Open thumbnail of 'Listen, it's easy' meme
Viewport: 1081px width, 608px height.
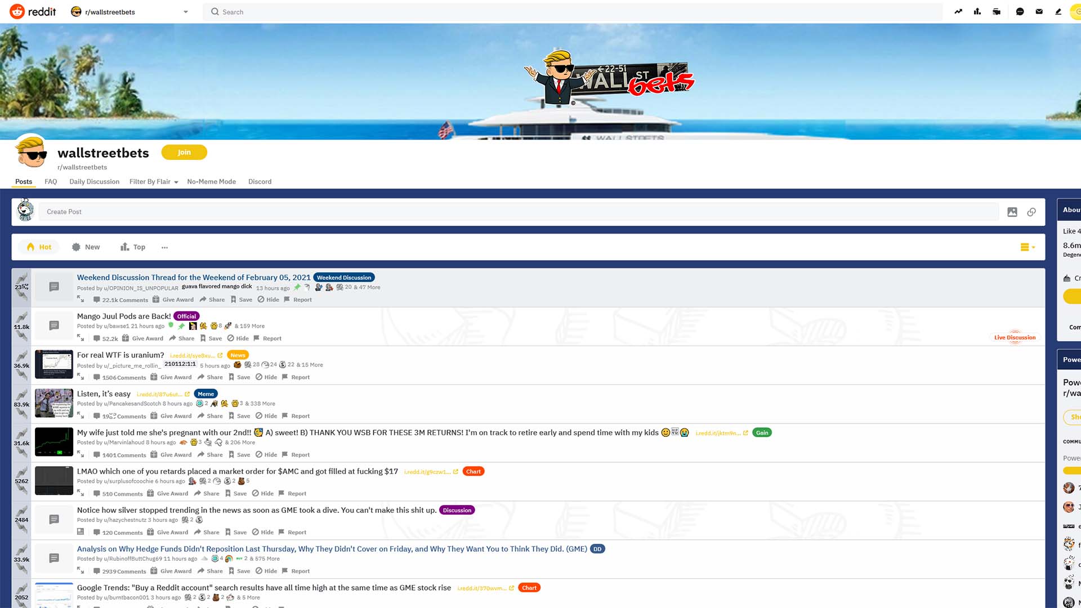[x=54, y=403]
